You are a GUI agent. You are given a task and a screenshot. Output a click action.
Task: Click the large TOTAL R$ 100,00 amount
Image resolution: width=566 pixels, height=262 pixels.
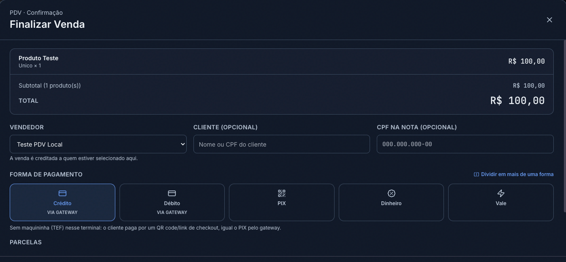517,101
